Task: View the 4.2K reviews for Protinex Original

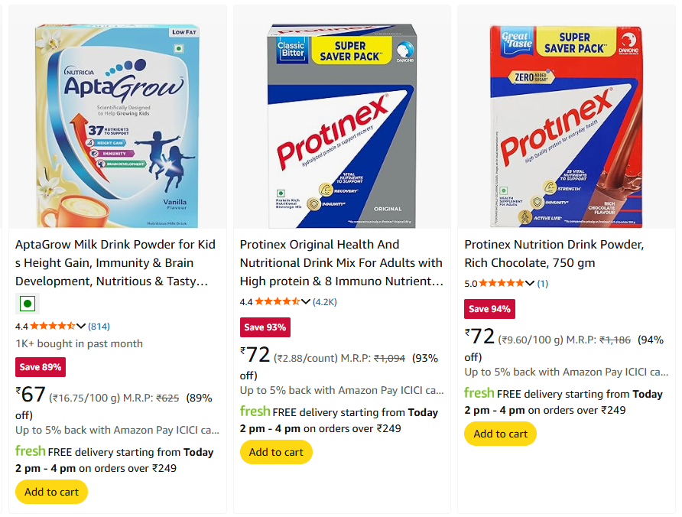Action: (325, 302)
